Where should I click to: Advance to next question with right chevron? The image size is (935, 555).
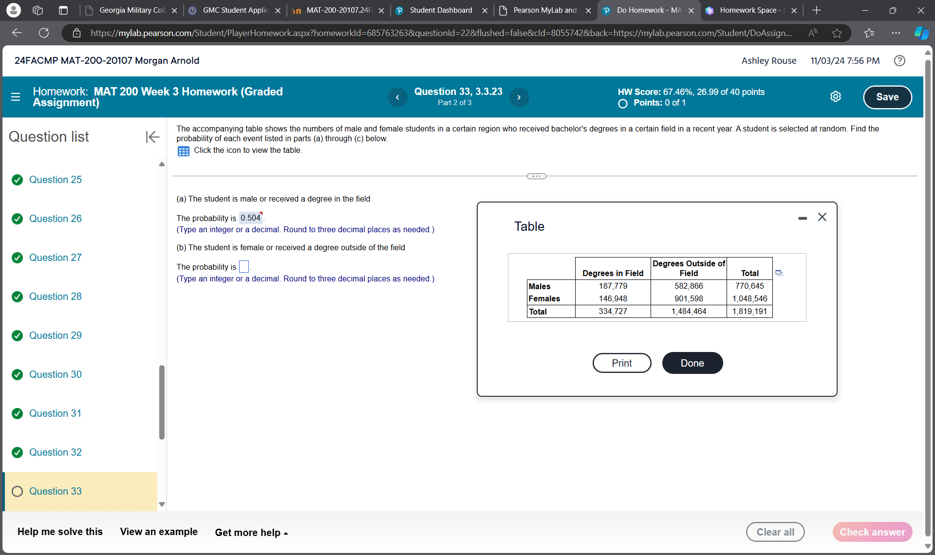[519, 97]
